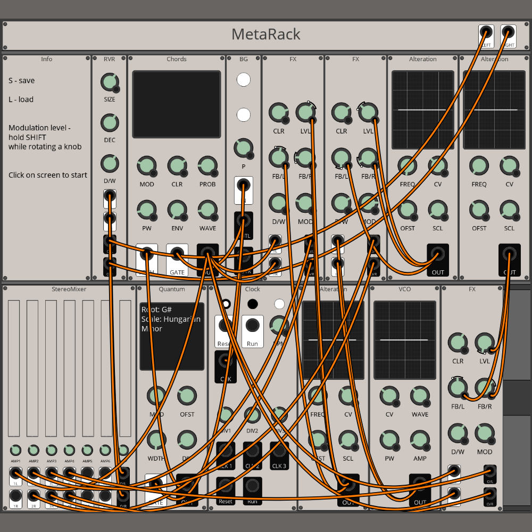This screenshot has width=532, height=532.
Task: Click the OUT jack on the VCO module
Action: 420,485
